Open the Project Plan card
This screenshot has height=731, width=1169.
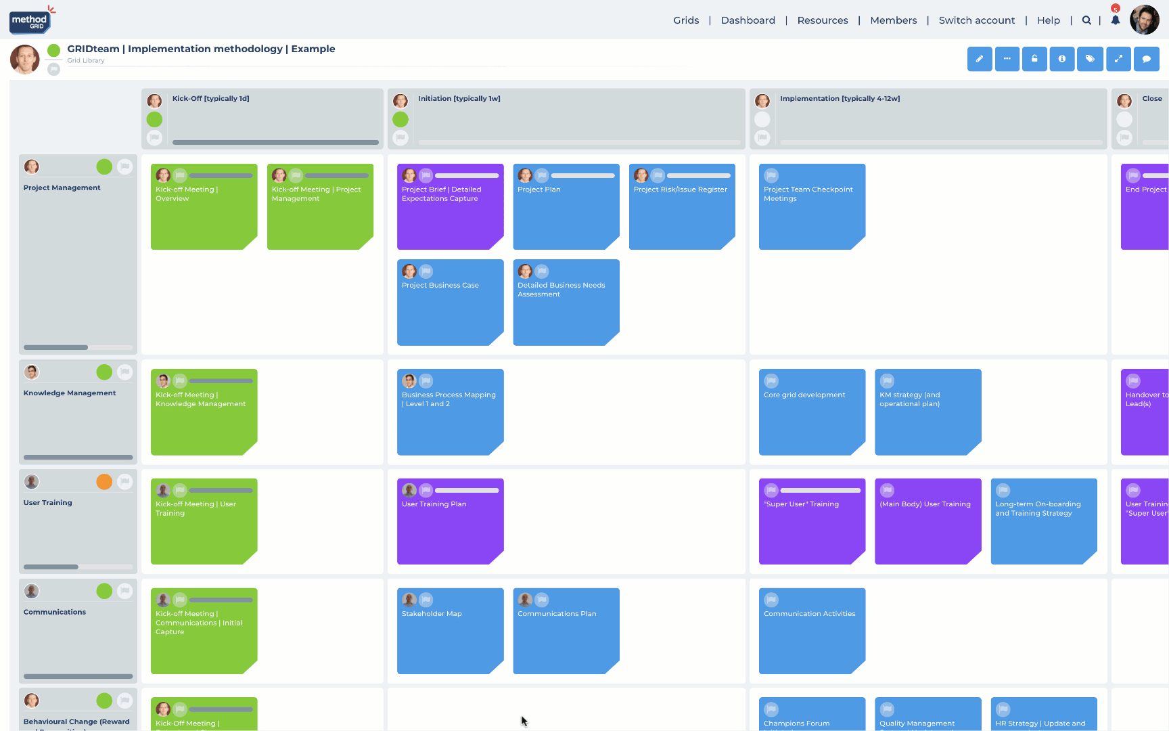point(566,207)
